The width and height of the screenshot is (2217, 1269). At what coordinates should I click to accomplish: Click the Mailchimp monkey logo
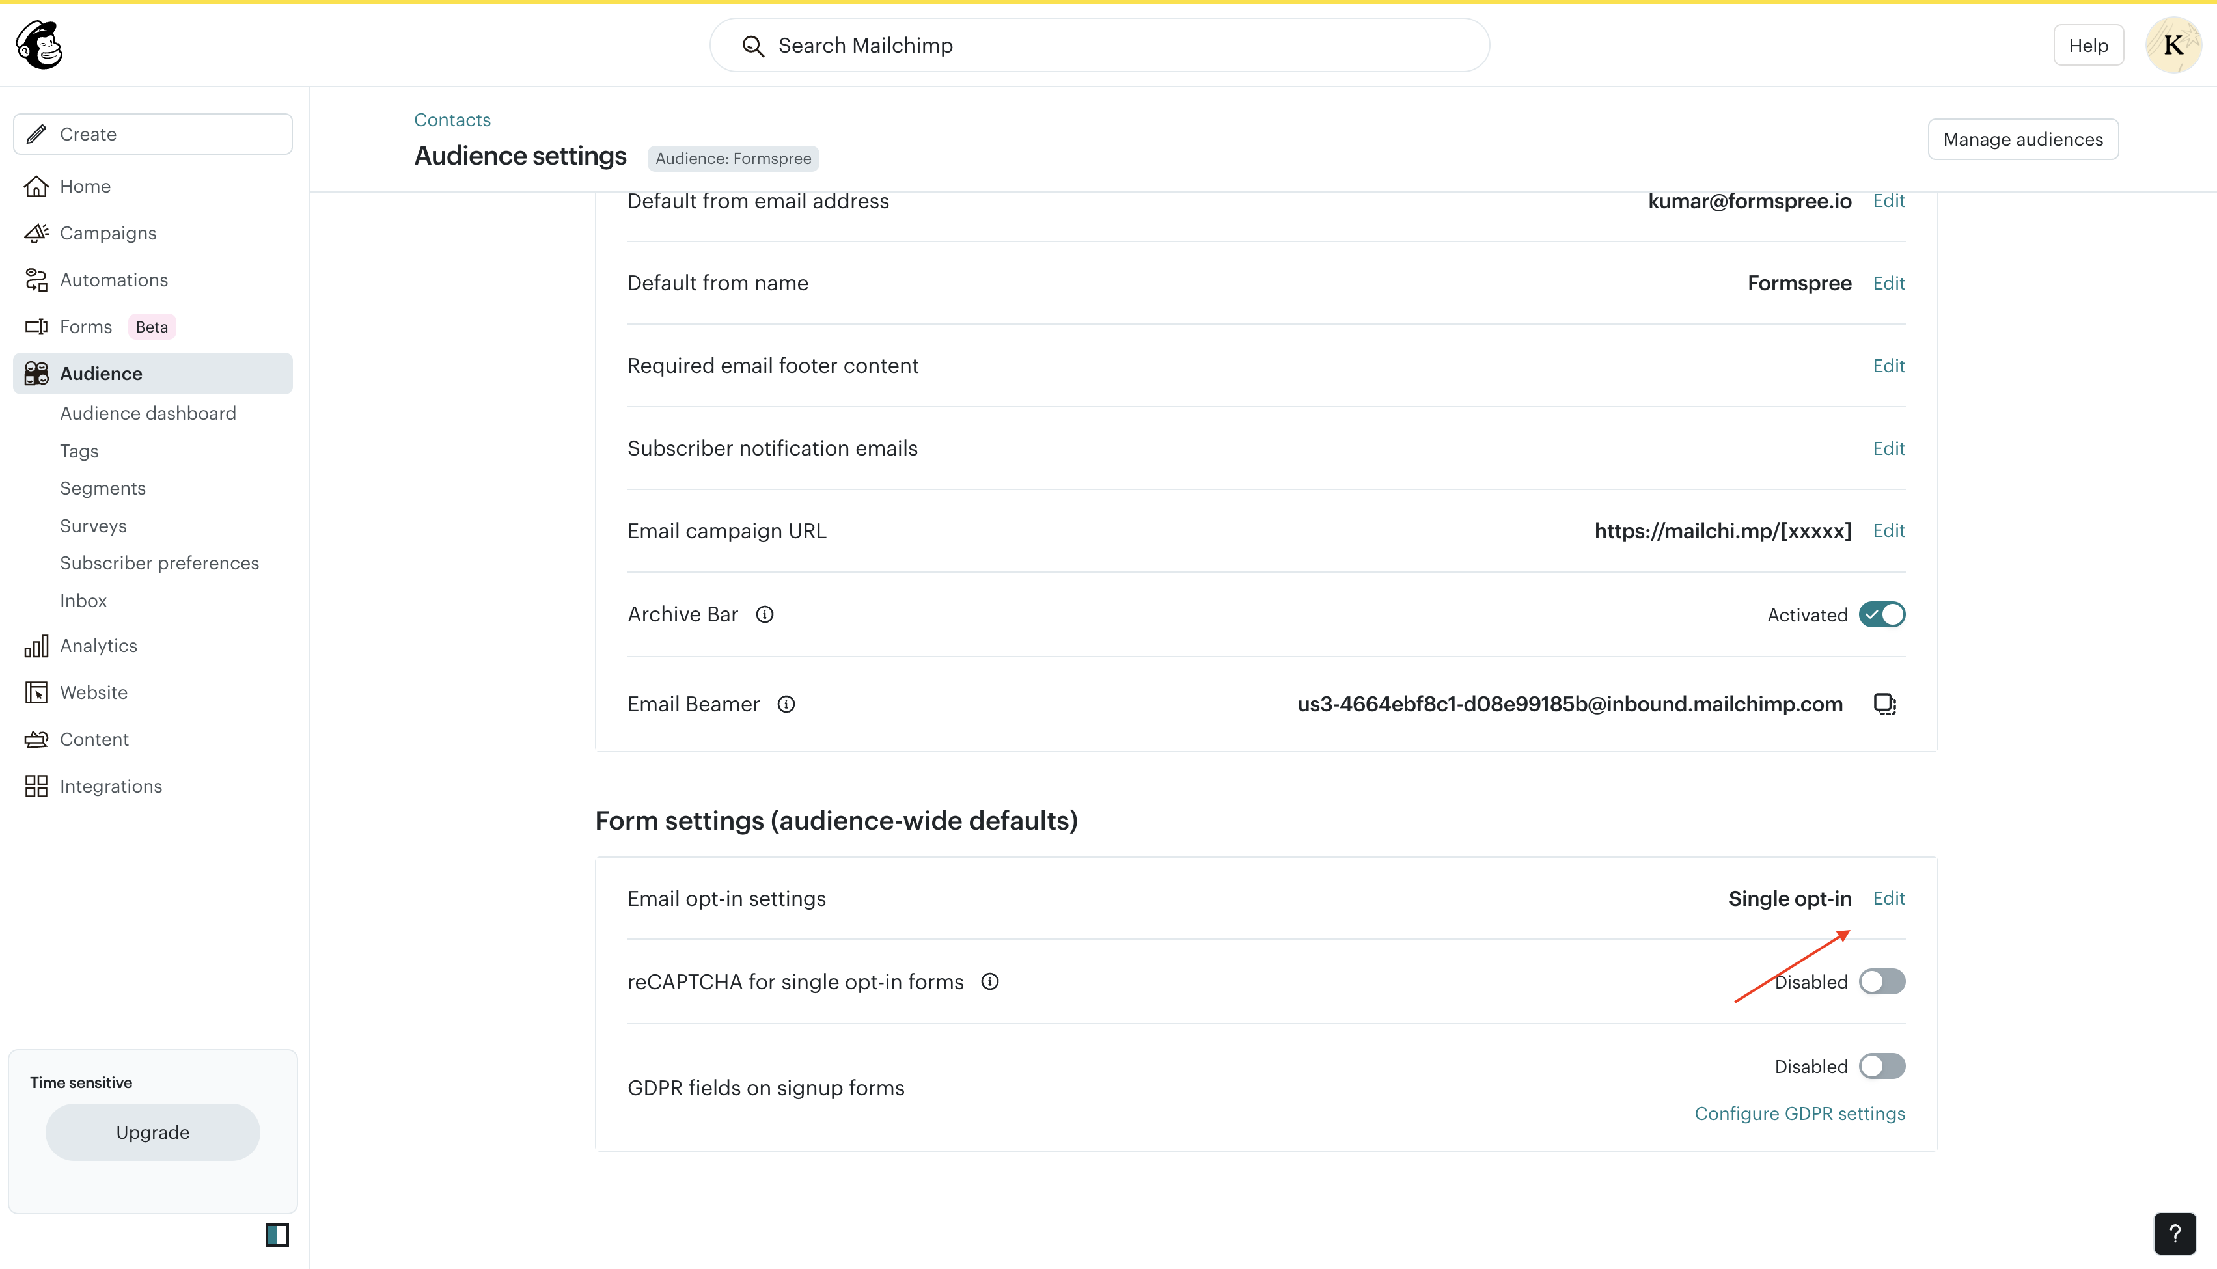point(39,44)
